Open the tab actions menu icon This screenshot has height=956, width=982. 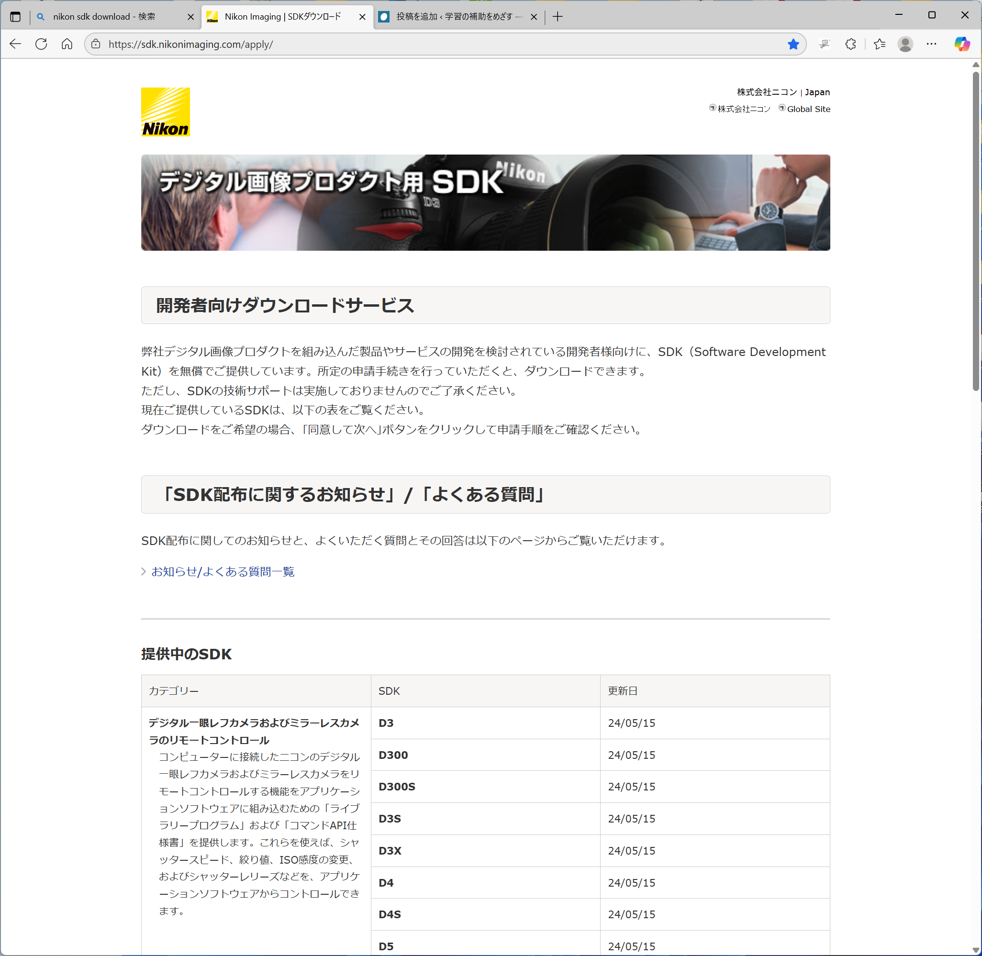(16, 17)
